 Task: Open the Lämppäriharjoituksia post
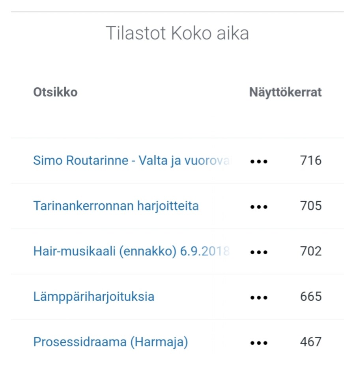(x=94, y=297)
